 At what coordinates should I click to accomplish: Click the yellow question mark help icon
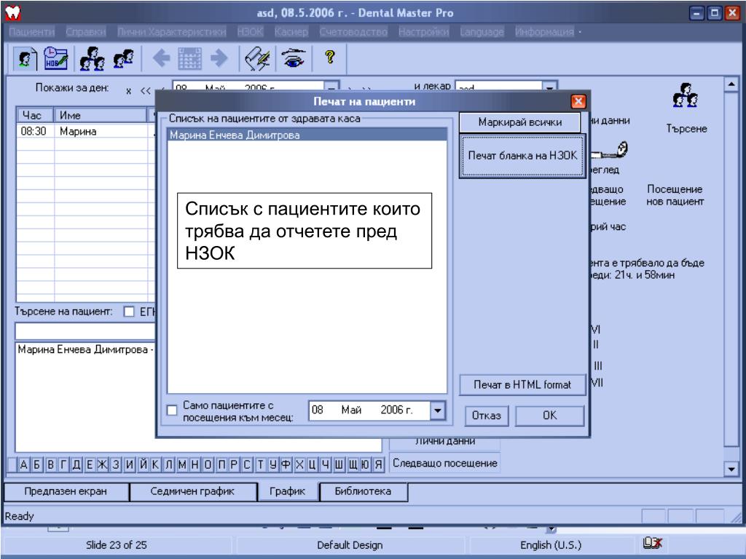329,57
